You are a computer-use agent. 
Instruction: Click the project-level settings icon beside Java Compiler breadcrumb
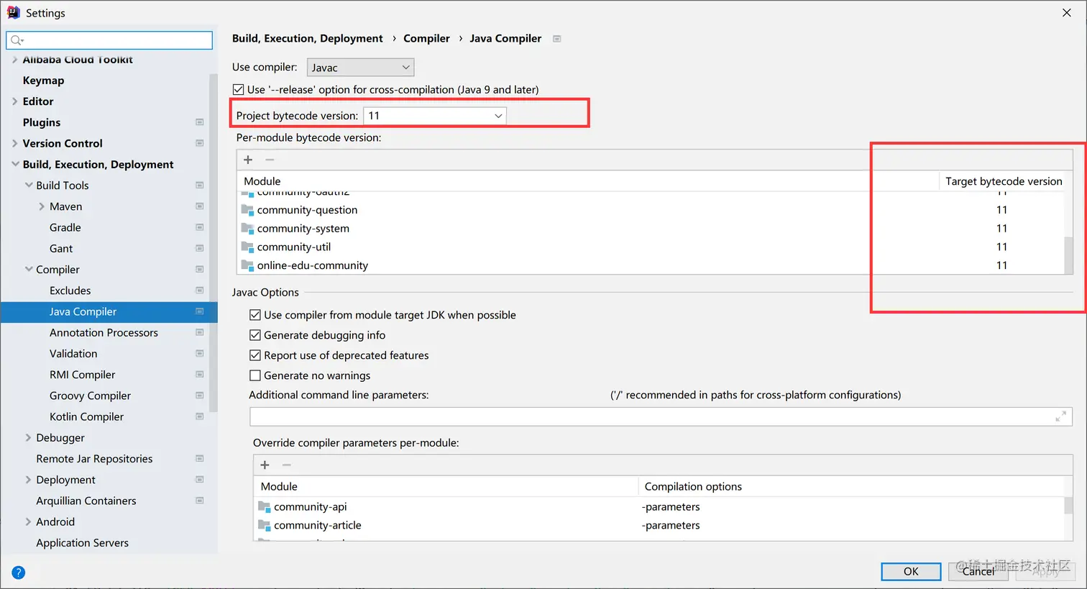[x=556, y=39]
